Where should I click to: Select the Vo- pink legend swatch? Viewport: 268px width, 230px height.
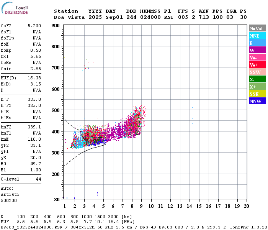tap(257, 58)
